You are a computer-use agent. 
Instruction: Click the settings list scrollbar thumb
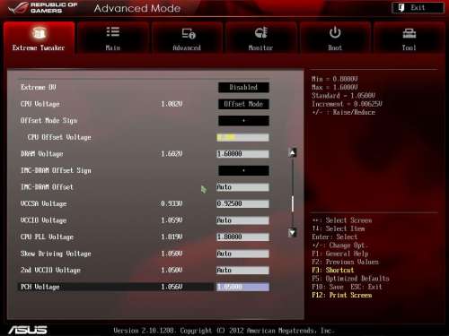[x=293, y=203]
